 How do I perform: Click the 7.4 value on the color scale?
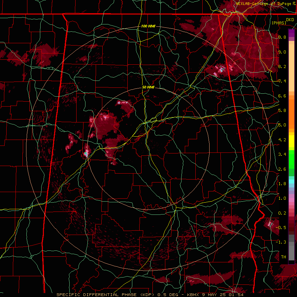point(282,81)
